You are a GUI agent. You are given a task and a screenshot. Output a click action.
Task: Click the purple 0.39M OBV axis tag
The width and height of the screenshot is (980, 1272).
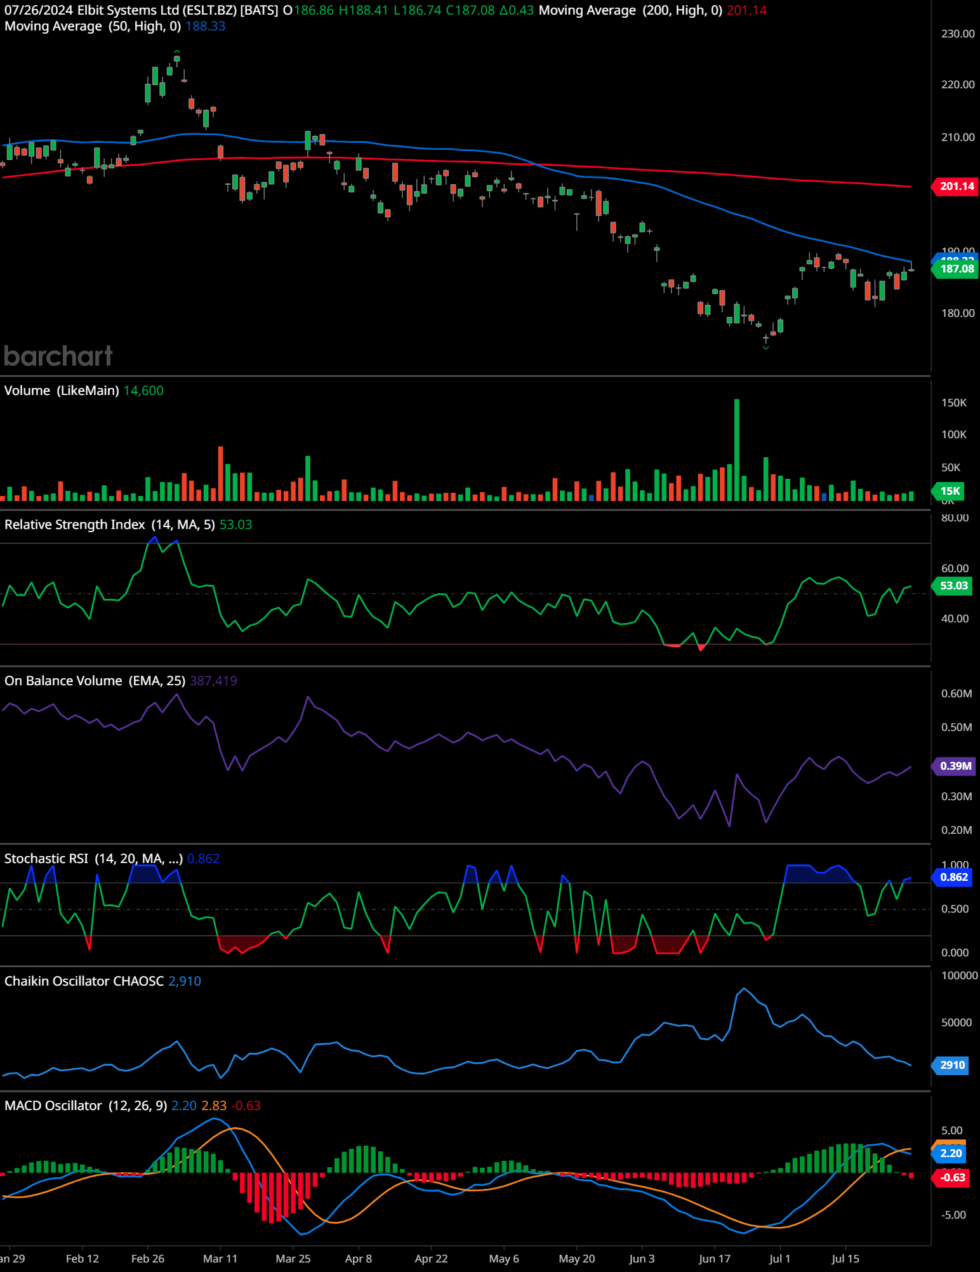[954, 766]
